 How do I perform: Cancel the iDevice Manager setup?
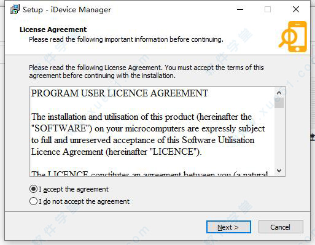(x=281, y=227)
